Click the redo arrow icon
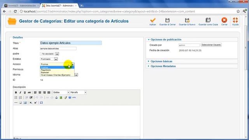 click(42, 98)
